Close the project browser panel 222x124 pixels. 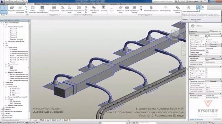29,20
